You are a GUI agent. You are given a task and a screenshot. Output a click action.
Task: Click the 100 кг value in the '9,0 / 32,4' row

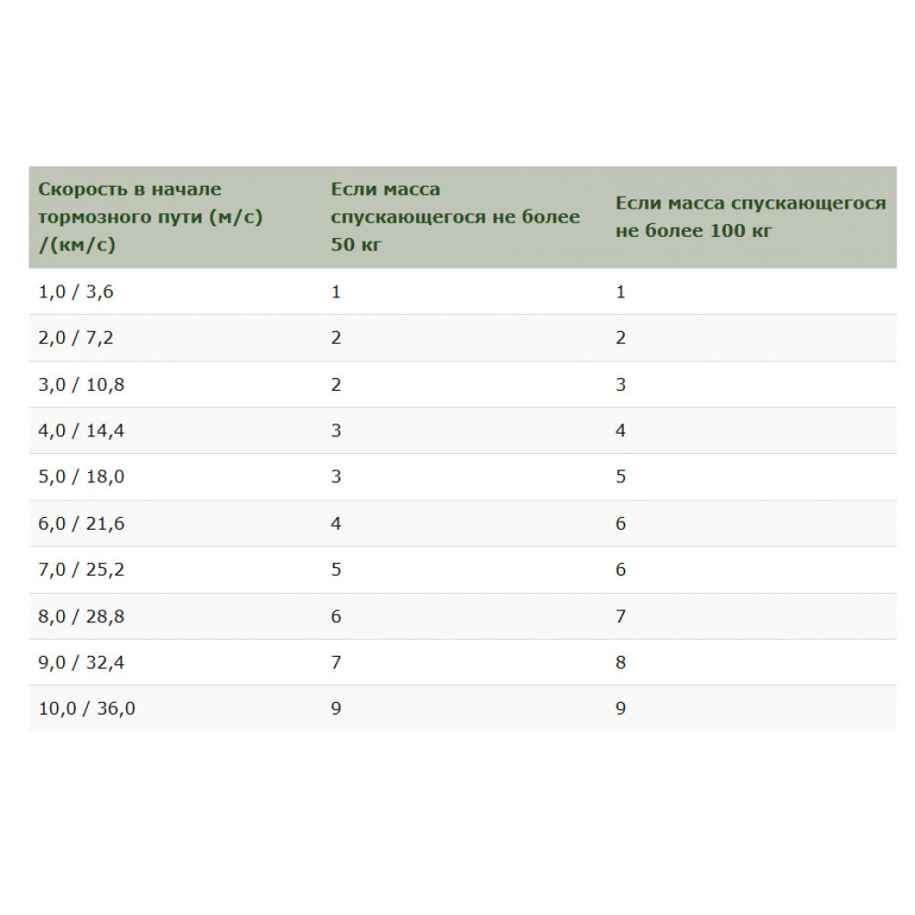pos(620,662)
